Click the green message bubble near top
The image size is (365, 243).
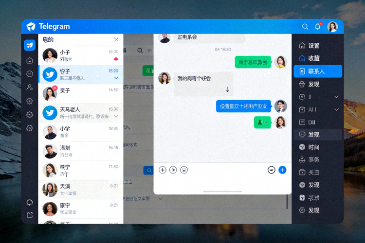tap(253, 62)
